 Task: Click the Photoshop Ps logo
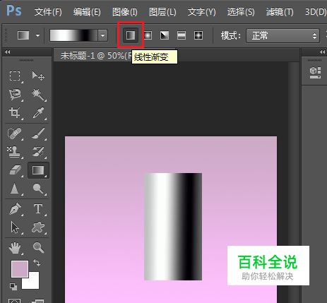13,11
